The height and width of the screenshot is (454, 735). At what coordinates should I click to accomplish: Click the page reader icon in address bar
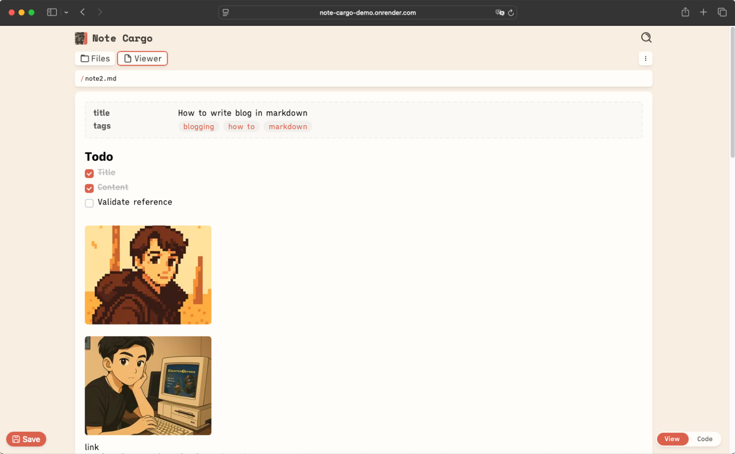[226, 12]
